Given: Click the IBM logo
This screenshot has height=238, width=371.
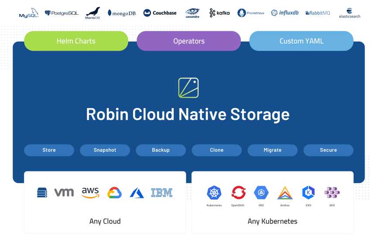Looking at the screenshot, I should [161, 193].
